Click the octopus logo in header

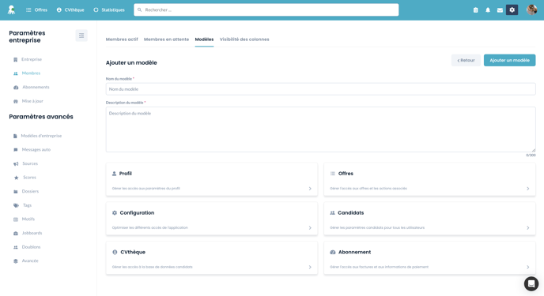[x=11, y=9]
